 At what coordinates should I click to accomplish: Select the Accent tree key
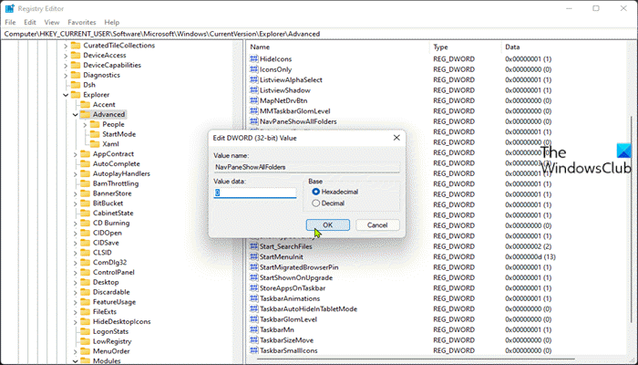point(104,105)
